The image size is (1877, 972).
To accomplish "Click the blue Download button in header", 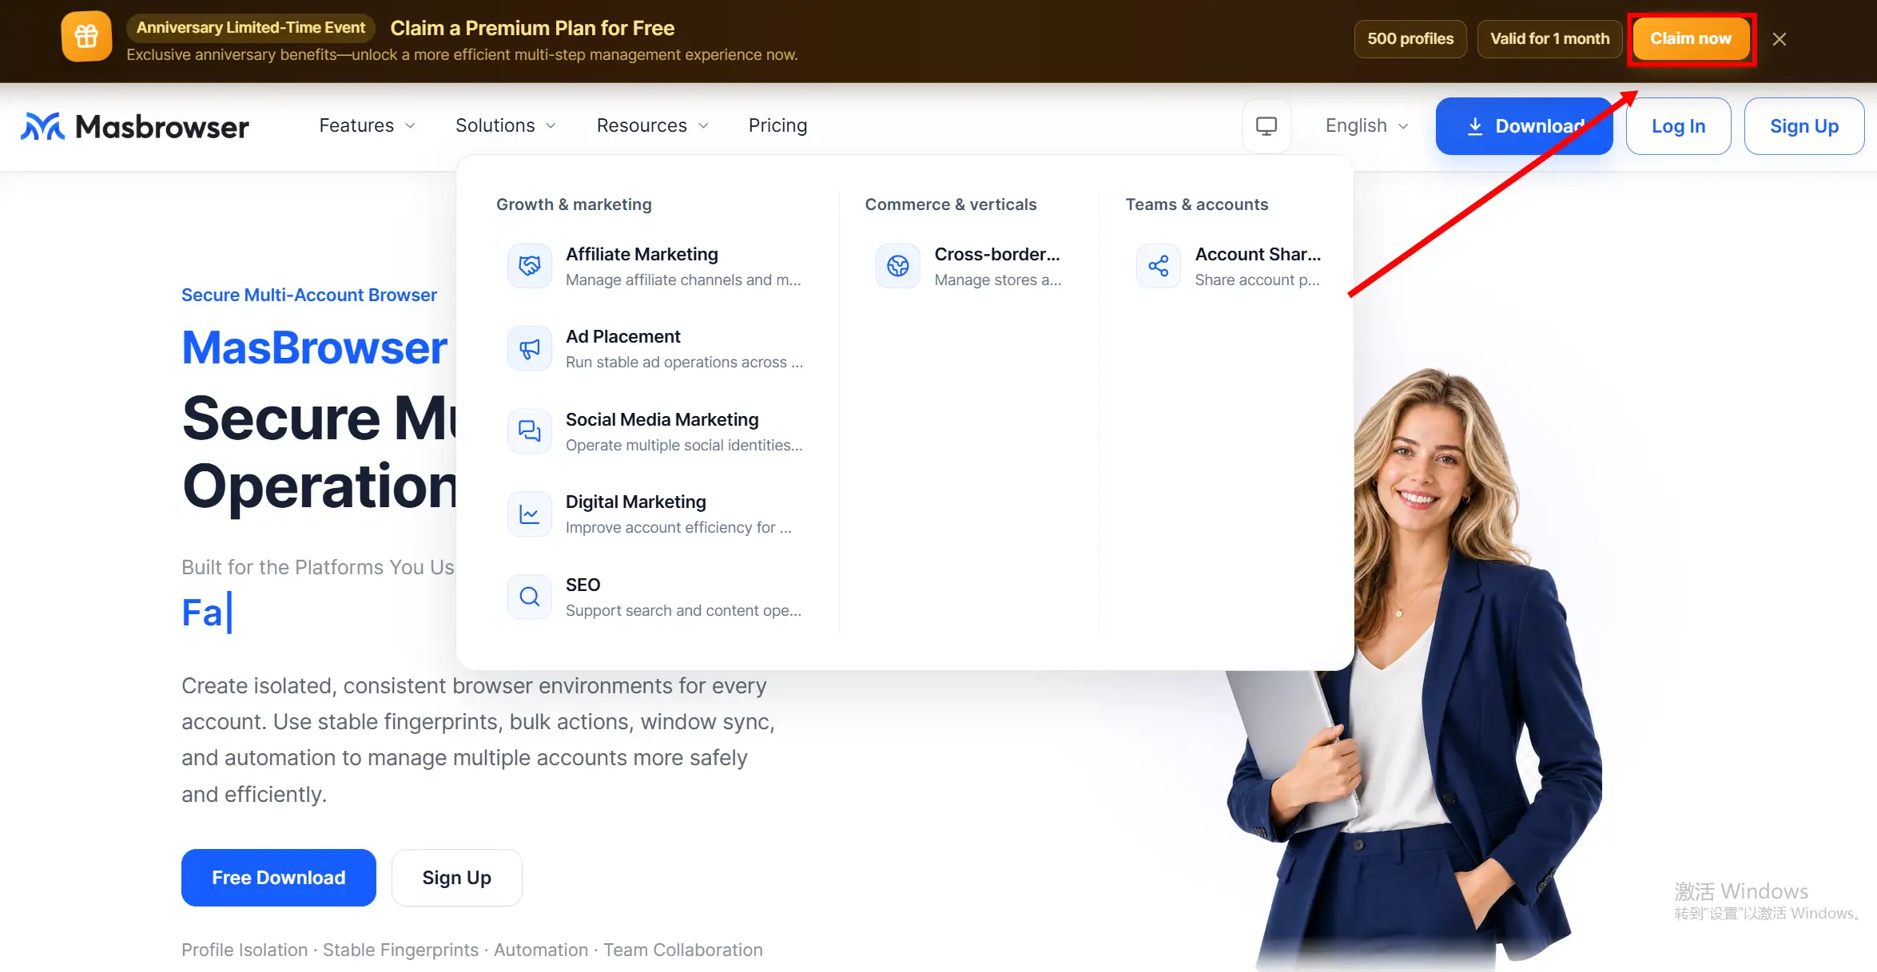I will click(1524, 126).
